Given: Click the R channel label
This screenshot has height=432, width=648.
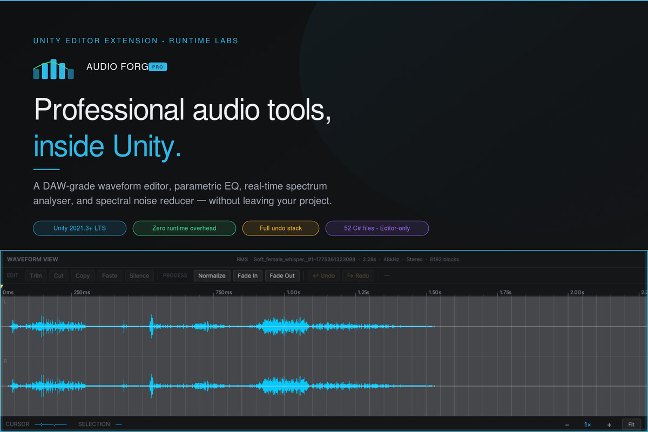Looking at the screenshot, I should click(5, 360).
